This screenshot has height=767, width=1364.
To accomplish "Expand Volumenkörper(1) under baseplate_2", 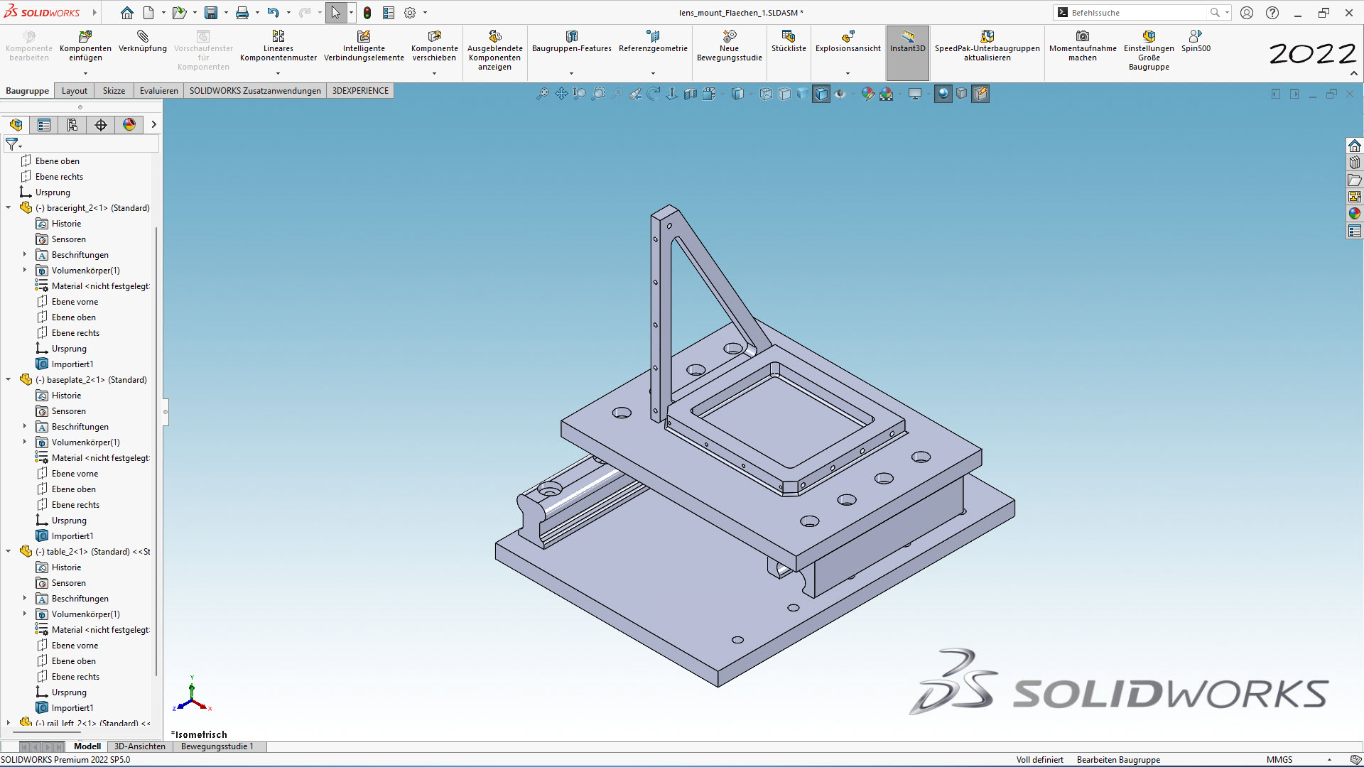I will 25,442.
